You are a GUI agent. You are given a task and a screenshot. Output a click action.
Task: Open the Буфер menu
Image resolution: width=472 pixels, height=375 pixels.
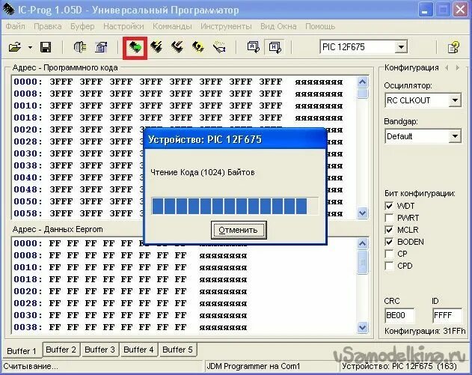(x=82, y=26)
